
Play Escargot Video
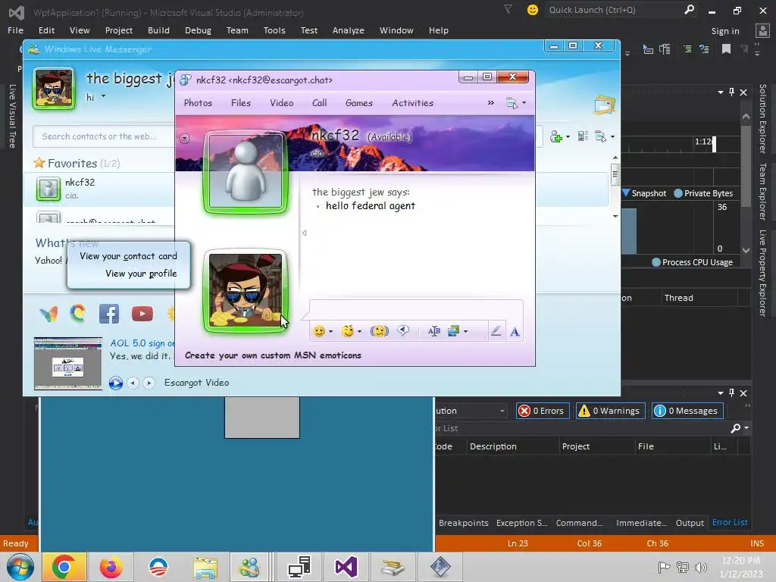pyautogui.click(x=116, y=383)
